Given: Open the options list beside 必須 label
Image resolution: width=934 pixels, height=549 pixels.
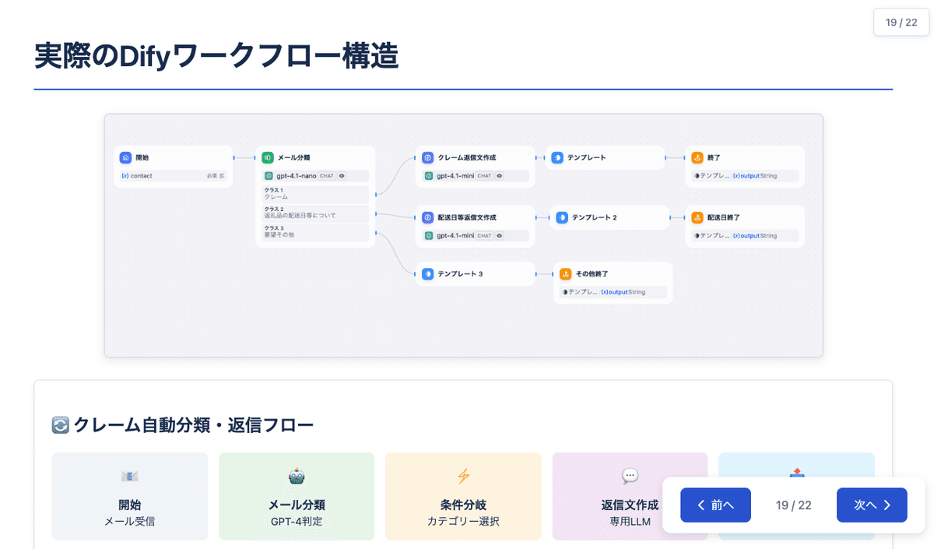Looking at the screenshot, I should [223, 176].
